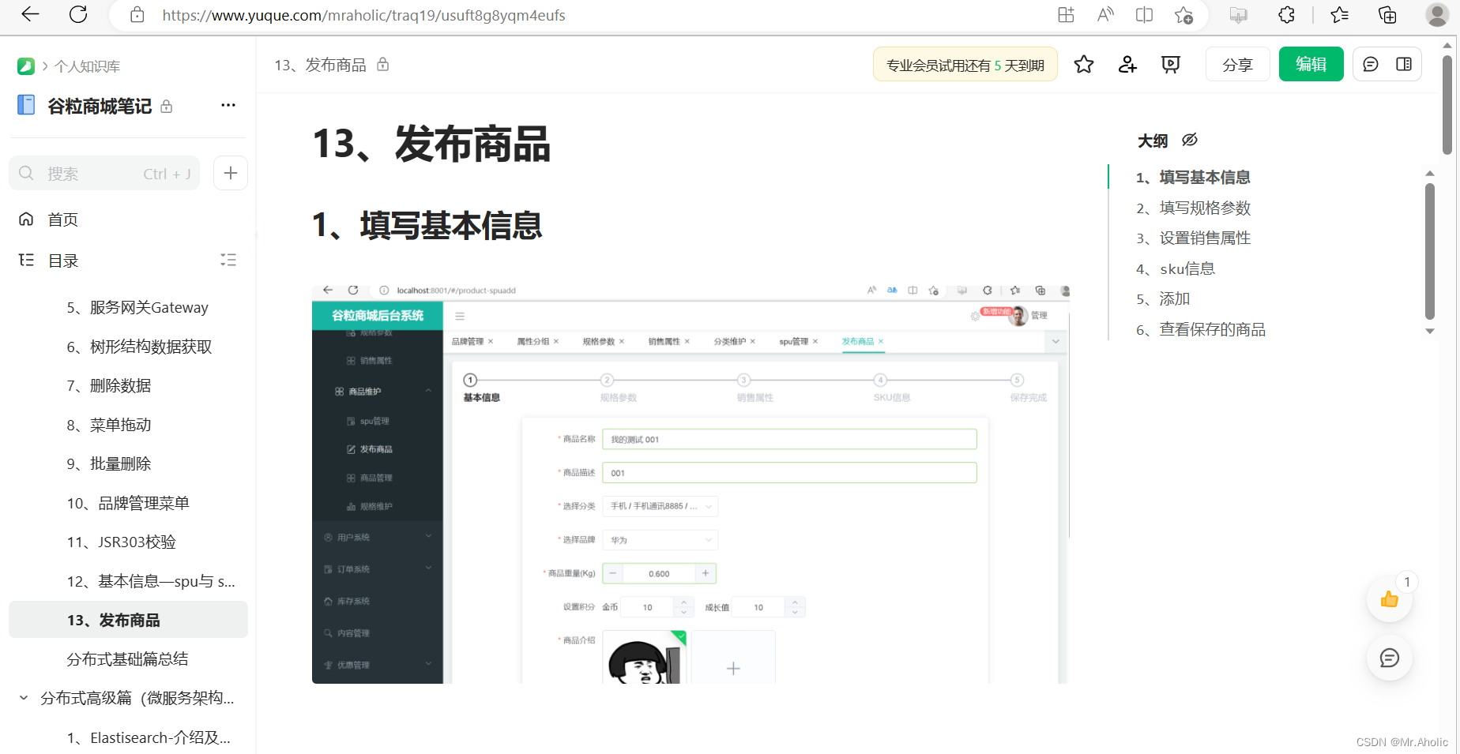1460x754 pixels.
Task: Click the 分享 button
Action: point(1237,64)
